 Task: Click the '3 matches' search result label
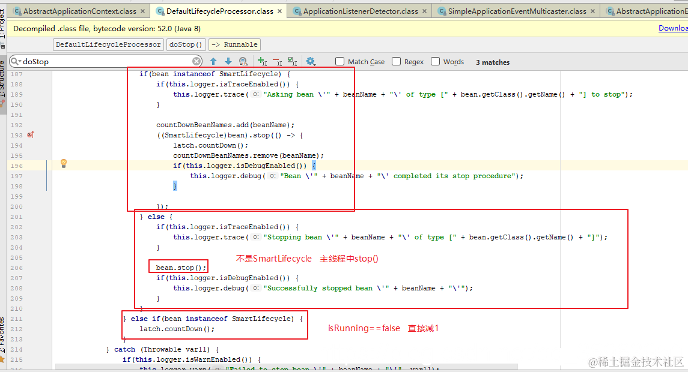(493, 62)
